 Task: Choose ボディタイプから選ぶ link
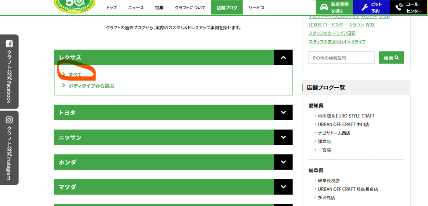(x=91, y=86)
